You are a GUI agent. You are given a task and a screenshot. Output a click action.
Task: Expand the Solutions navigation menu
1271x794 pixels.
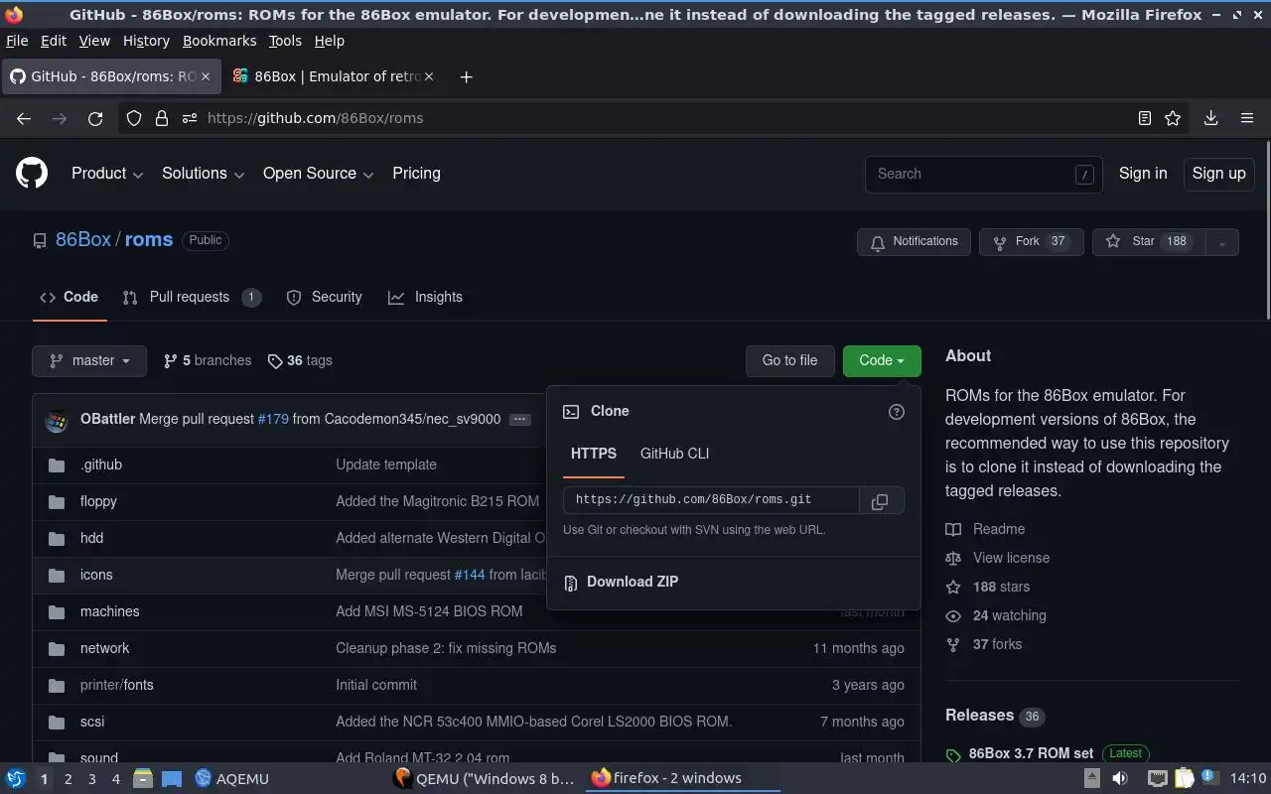pos(203,174)
